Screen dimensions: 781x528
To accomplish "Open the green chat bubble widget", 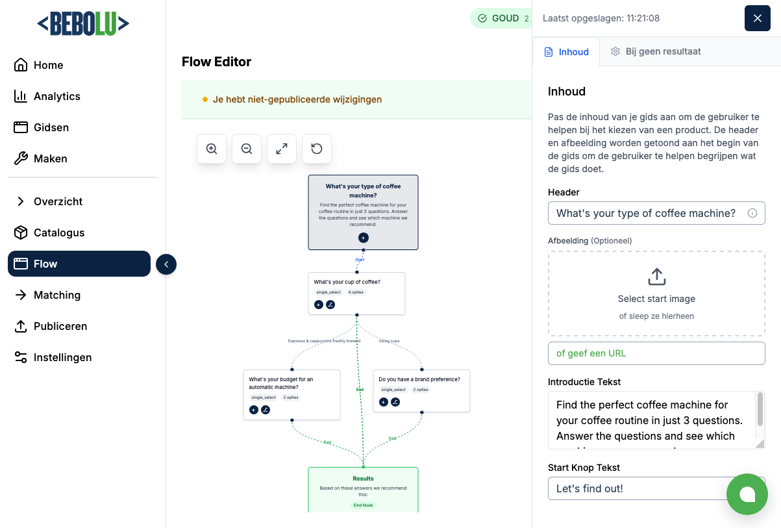I will click(747, 494).
